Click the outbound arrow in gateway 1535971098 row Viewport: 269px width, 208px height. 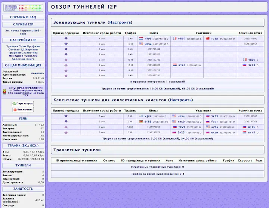point(66,127)
